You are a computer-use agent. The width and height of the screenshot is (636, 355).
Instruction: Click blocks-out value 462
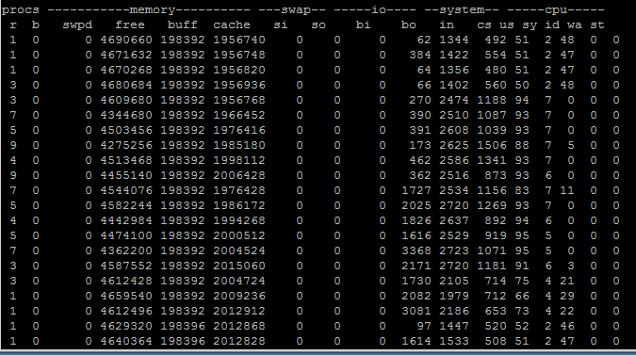point(420,160)
